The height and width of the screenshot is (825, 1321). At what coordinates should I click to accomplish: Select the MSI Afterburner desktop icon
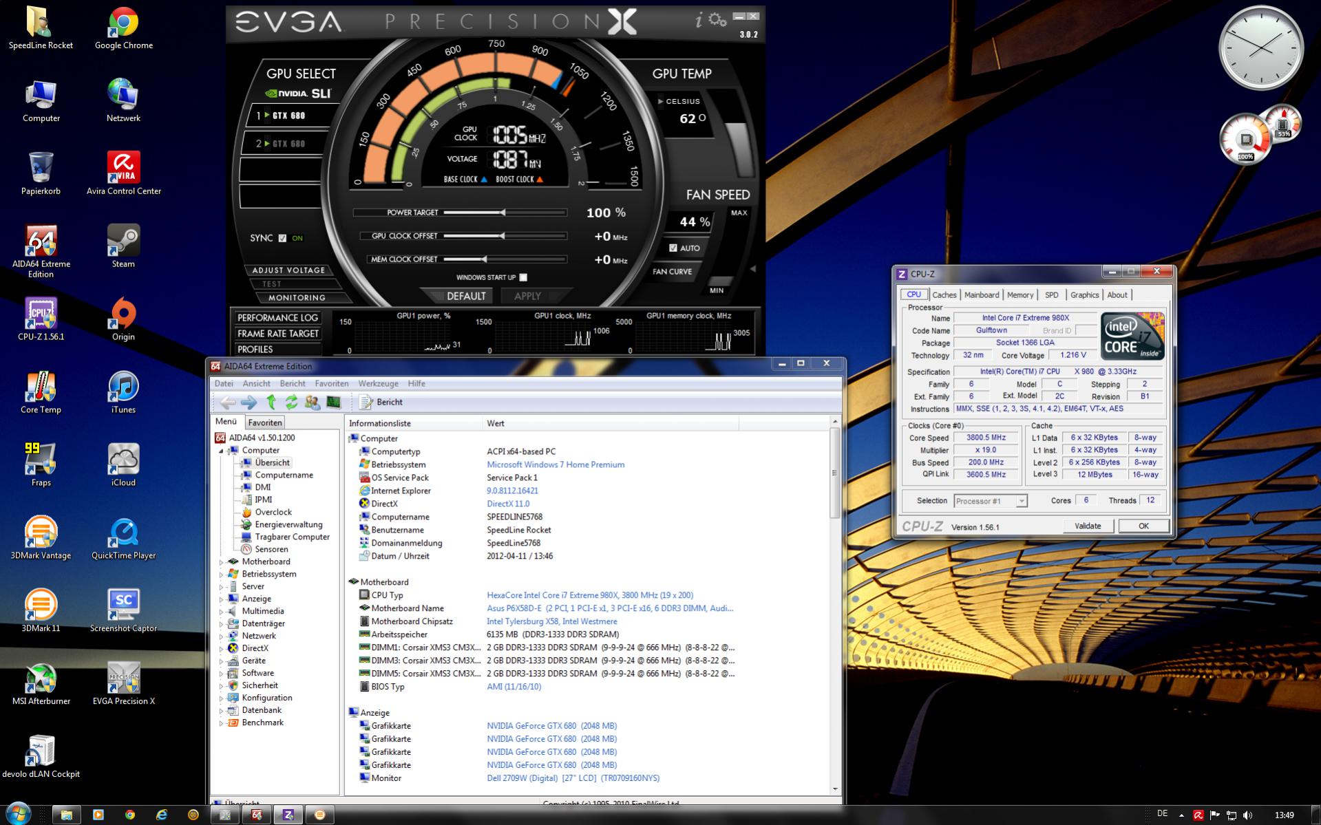(41, 684)
